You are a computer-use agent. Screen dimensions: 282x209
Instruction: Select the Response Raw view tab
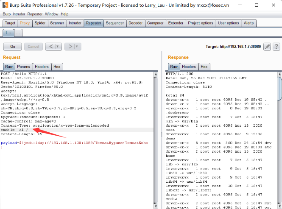[x=174, y=67]
